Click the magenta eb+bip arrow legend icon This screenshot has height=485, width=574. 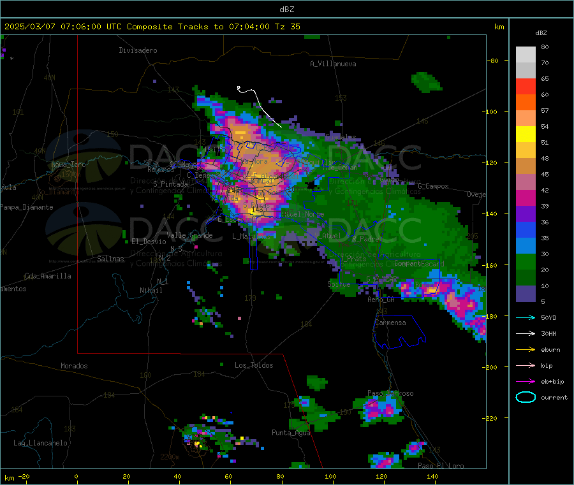pyautogui.click(x=526, y=382)
